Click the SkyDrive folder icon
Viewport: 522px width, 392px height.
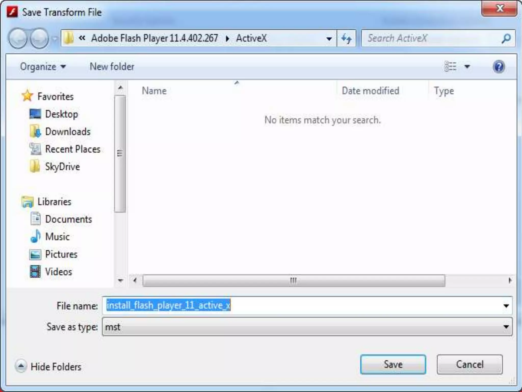[x=35, y=166]
